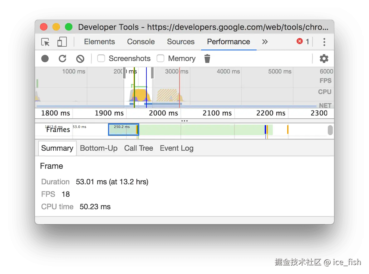Open capture settings gear icon
The width and height of the screenshot is (369, 274).
tap(324, 59)
